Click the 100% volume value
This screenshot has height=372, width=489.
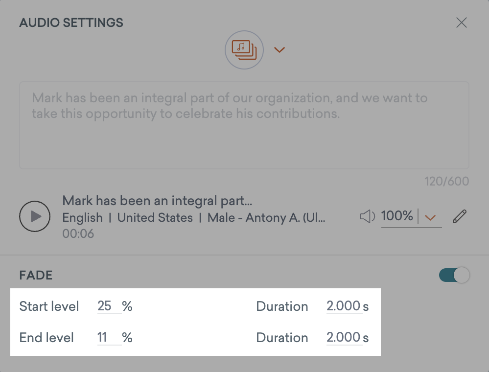(398, 215)
